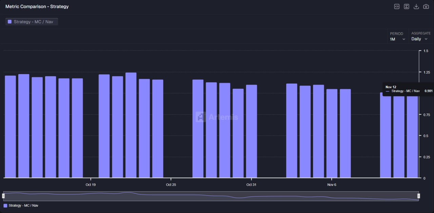Click the tooltip series marker for Strategy - MC / Nav
Viewport: 434px width, 213px height.
pyautogui.click(x=388, y=91)
